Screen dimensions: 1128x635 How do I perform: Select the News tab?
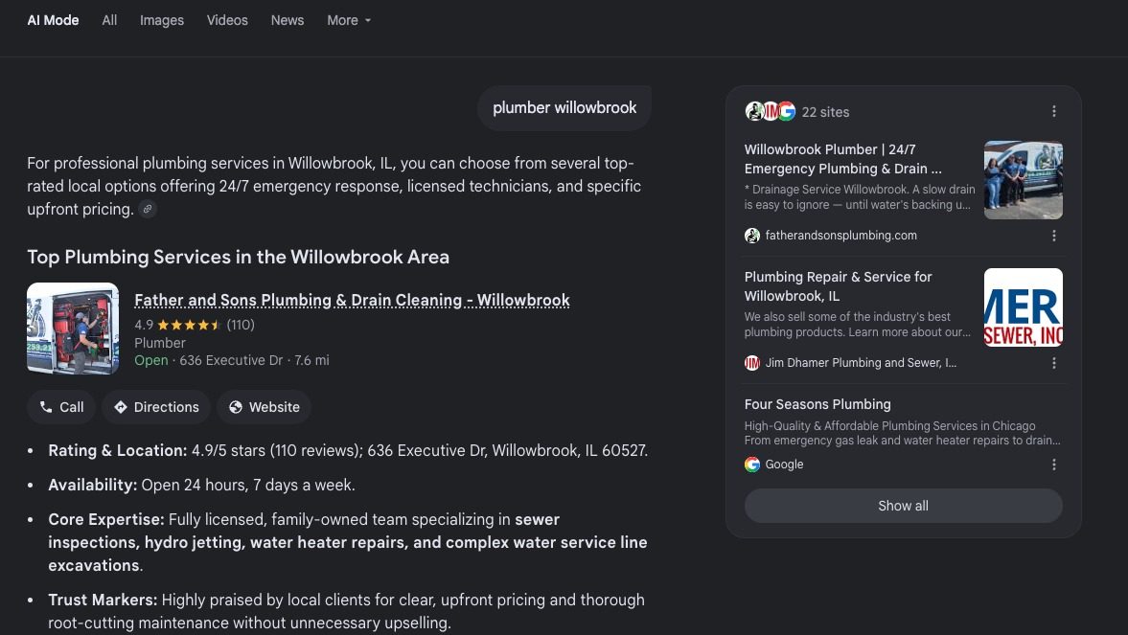(288, 20)
